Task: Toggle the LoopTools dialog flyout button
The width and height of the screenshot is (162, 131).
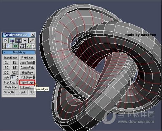Action: [34, 63]
